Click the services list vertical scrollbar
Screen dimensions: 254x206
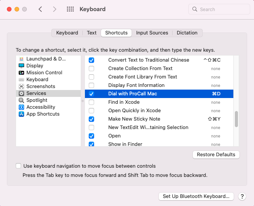(x=236, y=119)
